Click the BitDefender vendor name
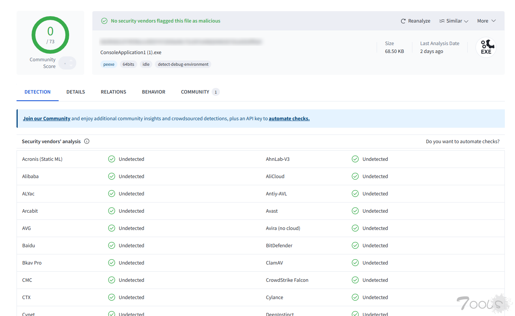 [279, 246]
